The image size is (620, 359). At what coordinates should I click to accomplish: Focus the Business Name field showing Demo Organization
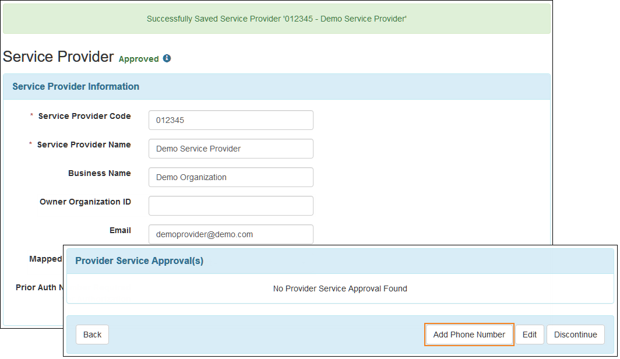pyautogui.click(x=231, y=177)
